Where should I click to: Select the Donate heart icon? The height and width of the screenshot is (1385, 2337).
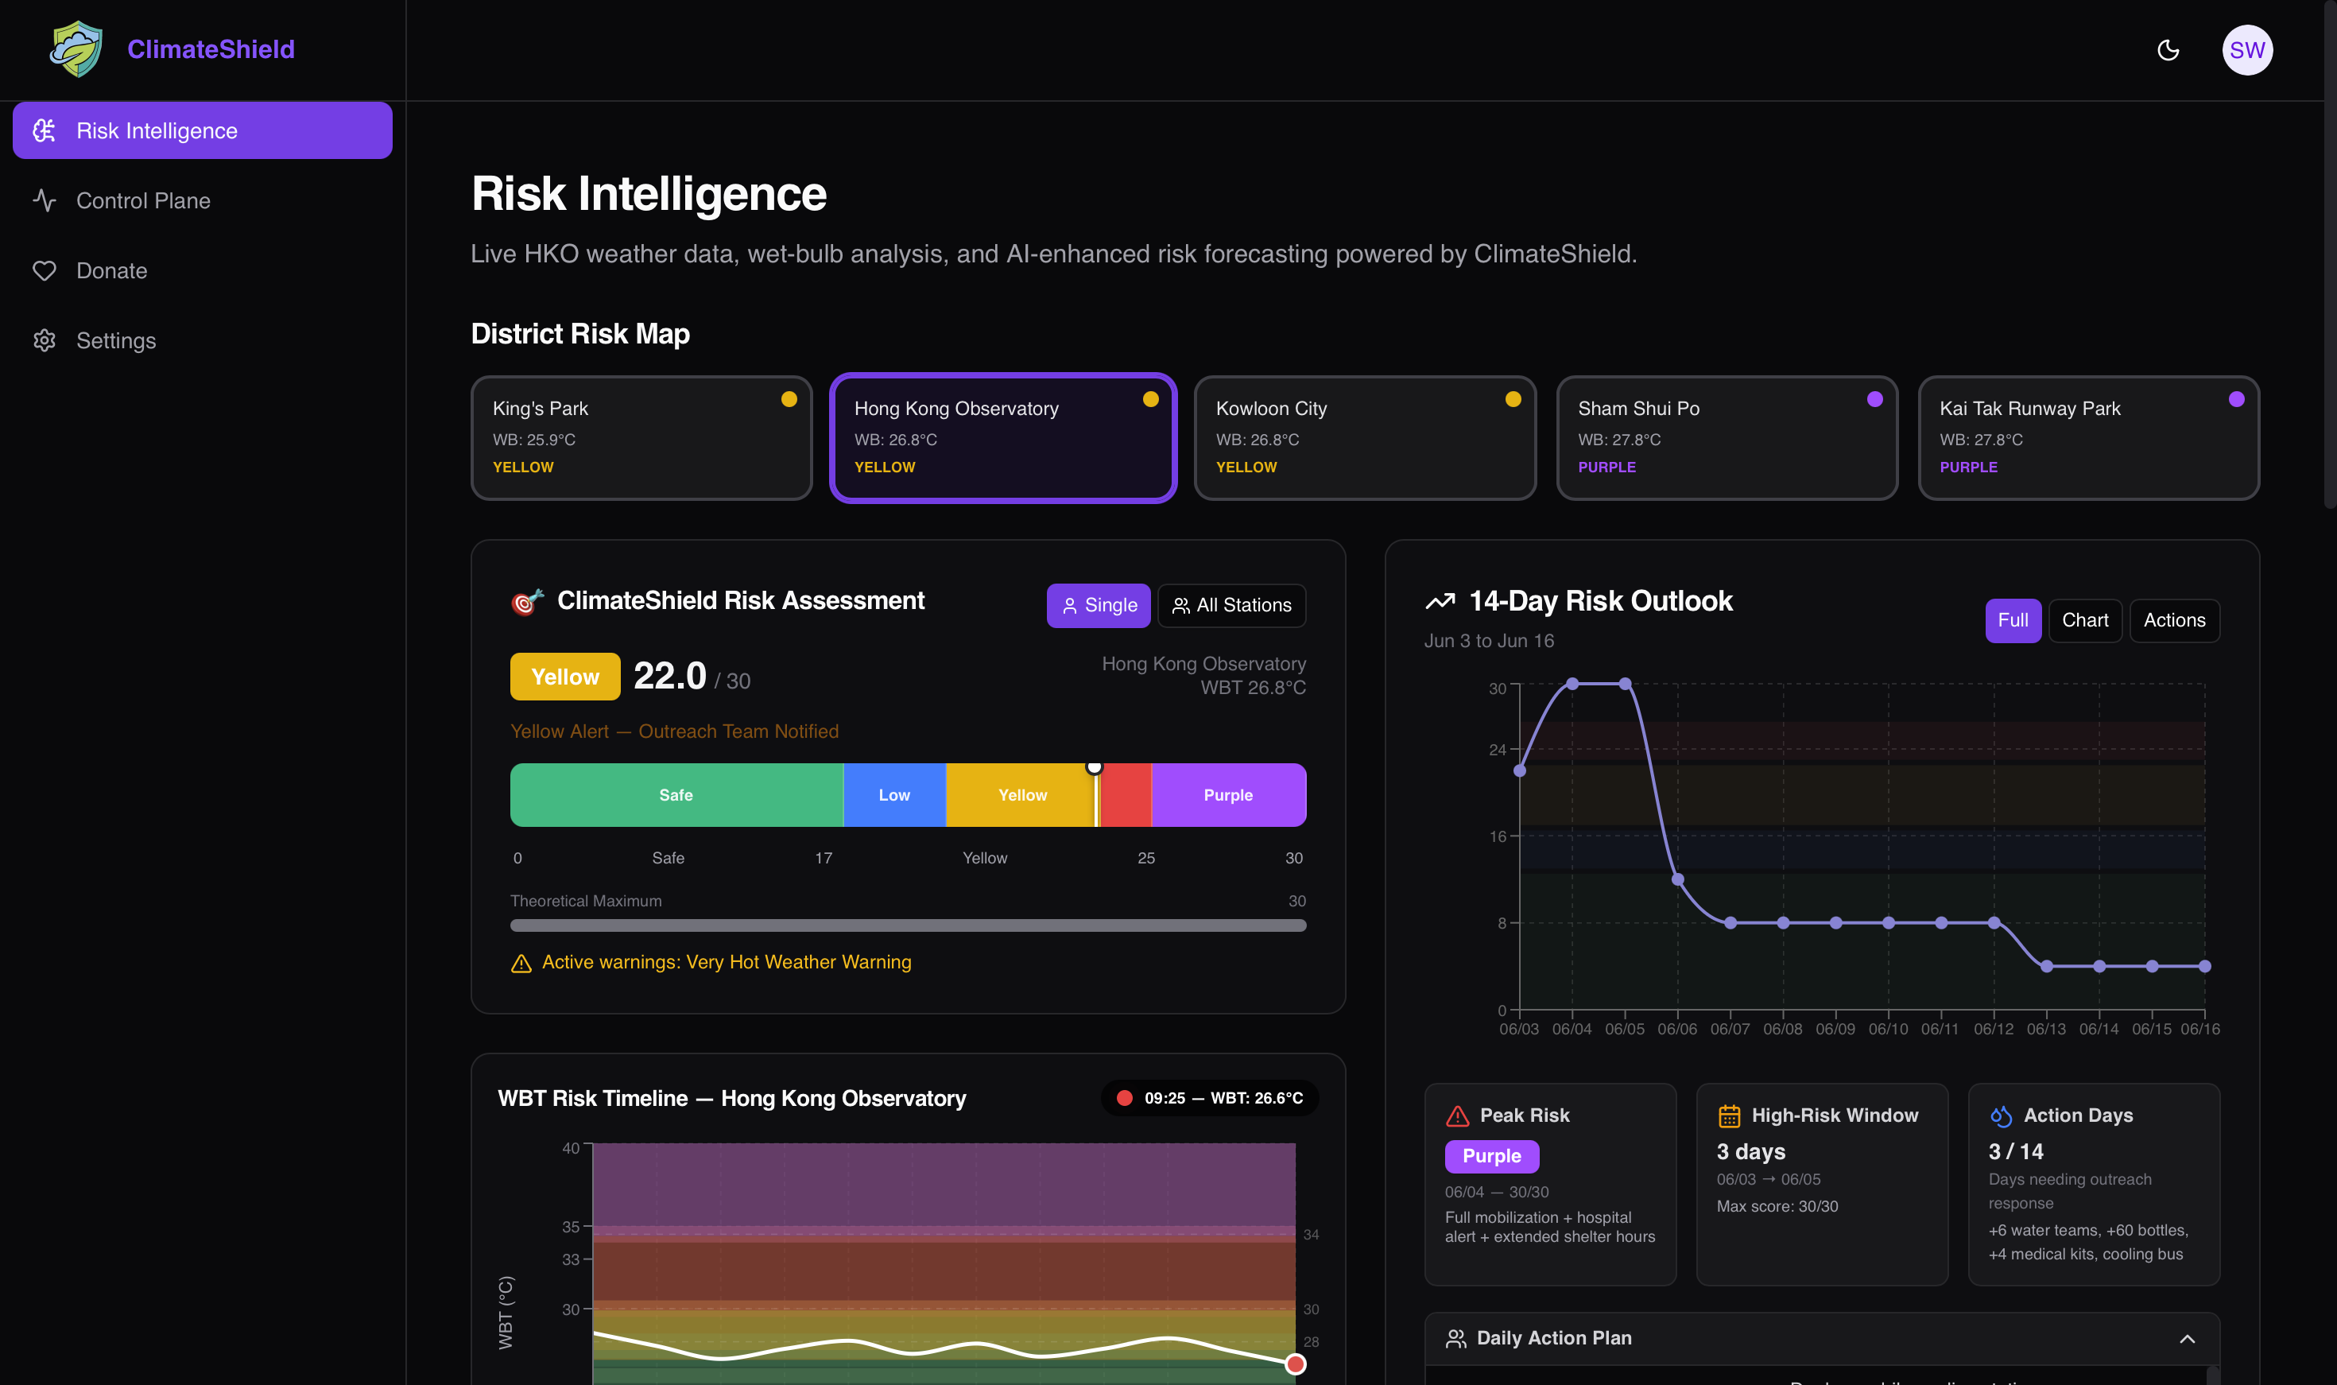click(45, 270)
